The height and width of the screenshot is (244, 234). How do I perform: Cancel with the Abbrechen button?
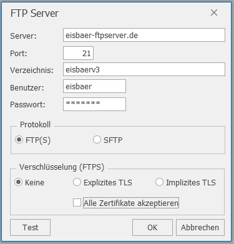pos(200,227)
